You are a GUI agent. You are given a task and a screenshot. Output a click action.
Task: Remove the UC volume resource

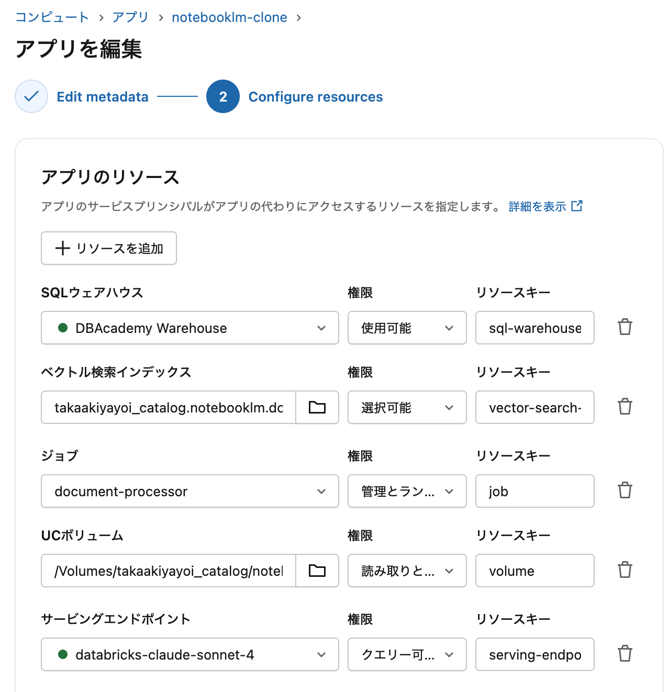[625, 570]
